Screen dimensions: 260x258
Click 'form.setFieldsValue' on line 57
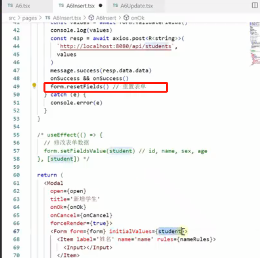tap(75, 151)
